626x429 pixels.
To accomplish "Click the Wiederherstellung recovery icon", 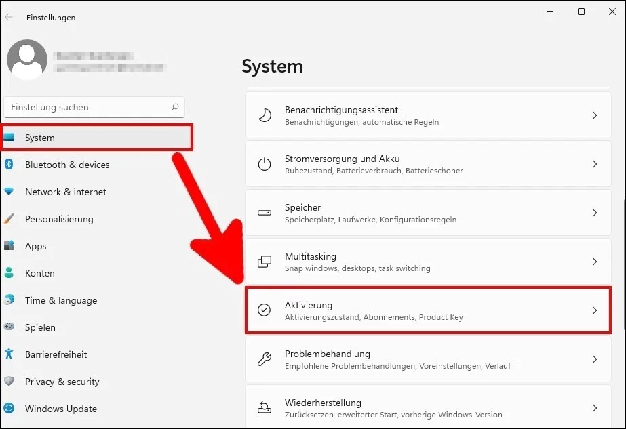I will click(265, 407).
